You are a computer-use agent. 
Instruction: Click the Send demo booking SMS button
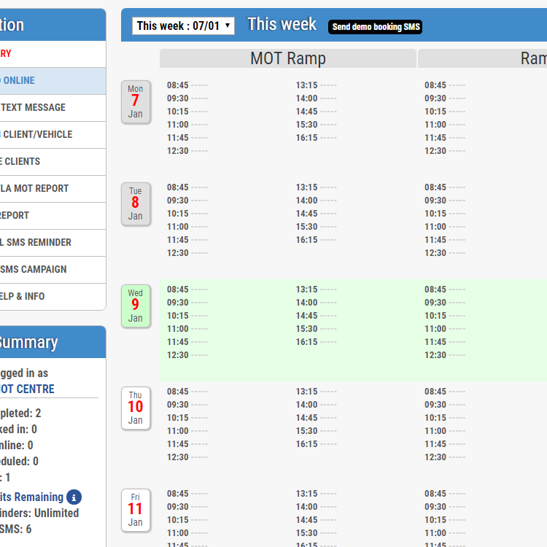coord(375,27)
